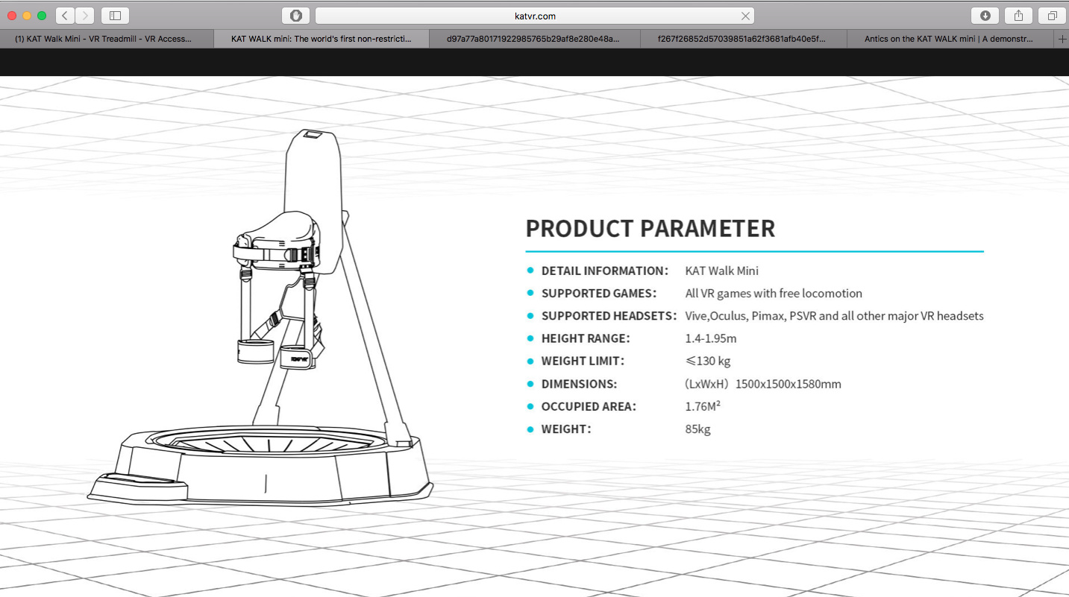Click the "KAT Walk Mini" value text
This screenshot has height=597, width=1069.
722,271
